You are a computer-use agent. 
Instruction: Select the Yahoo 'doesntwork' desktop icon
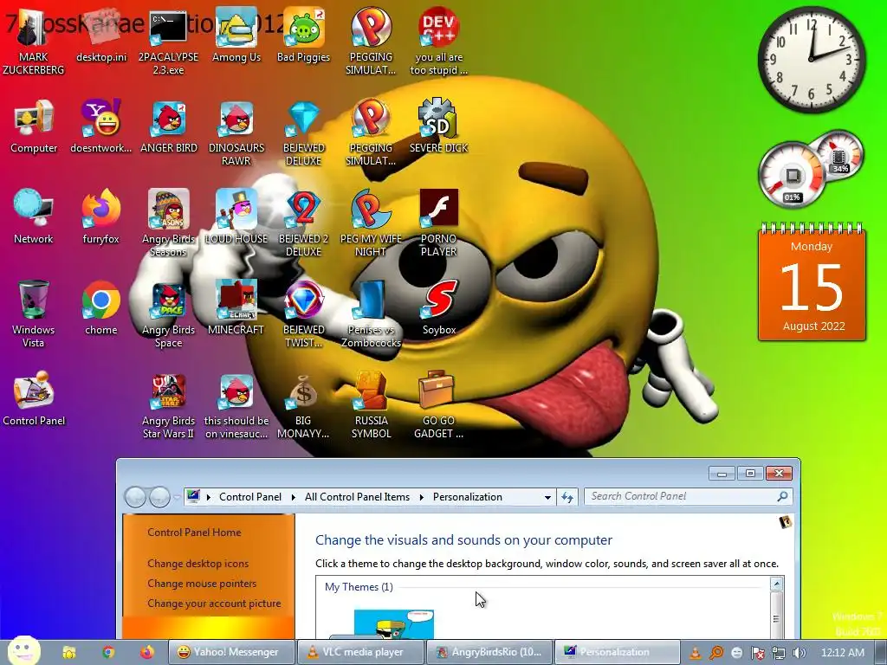point(101,127)
